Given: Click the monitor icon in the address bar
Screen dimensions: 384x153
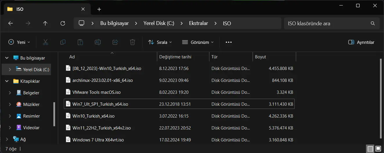Looking at the screenshot, I should pos(81,23).
